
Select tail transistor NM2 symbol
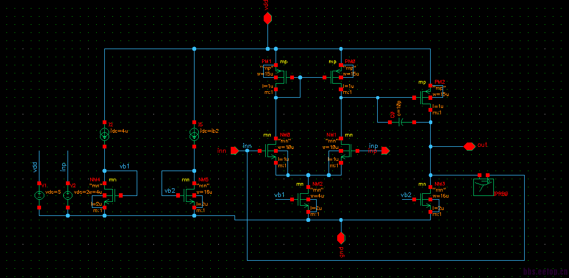[x=302, y=199]
